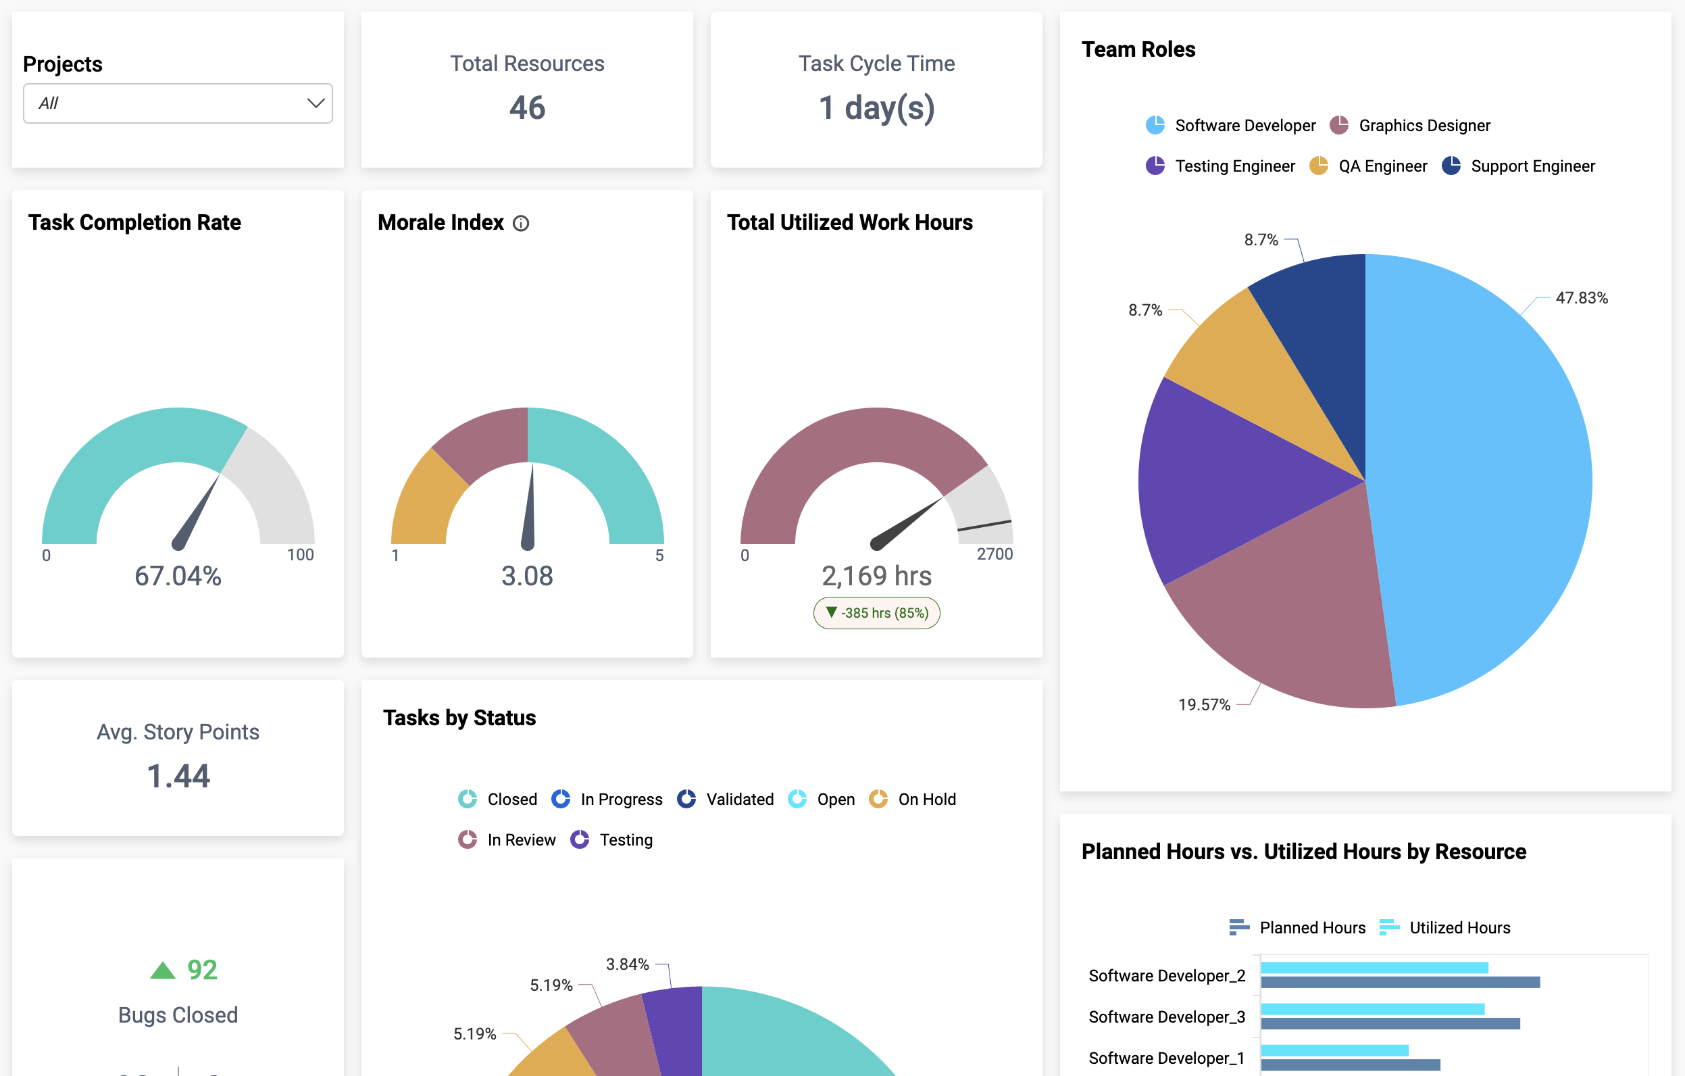Toggle the In Progress status legend entry
This screenshot has width=1685, height=1076.
(x=561, y=799)
